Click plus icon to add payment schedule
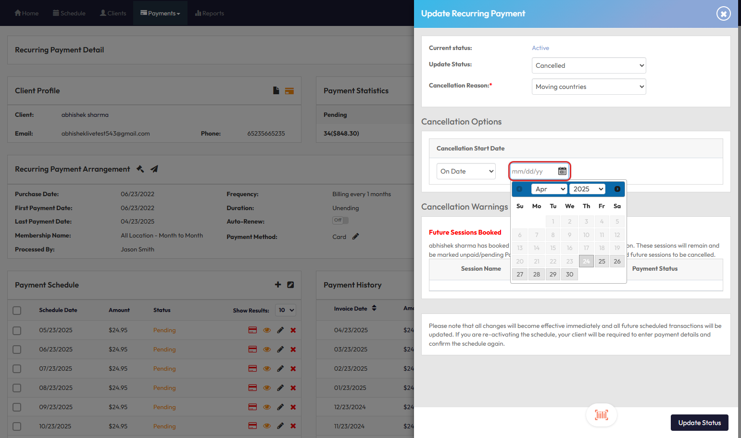741x438 pixels. pos(278,285)
